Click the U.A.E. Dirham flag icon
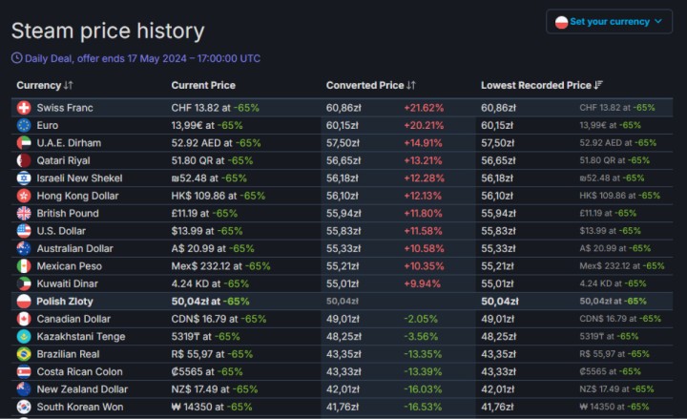This screenshot has width=687, height=419. click(24, 143)
